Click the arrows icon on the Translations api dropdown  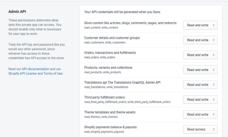tap(213, 85)
